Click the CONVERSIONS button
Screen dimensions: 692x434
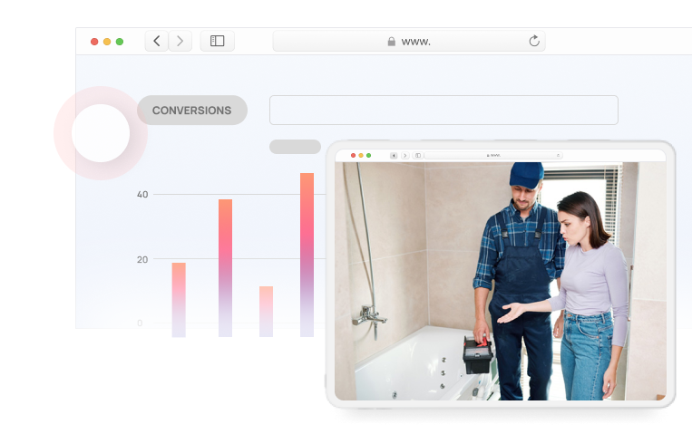coord(191,111)
